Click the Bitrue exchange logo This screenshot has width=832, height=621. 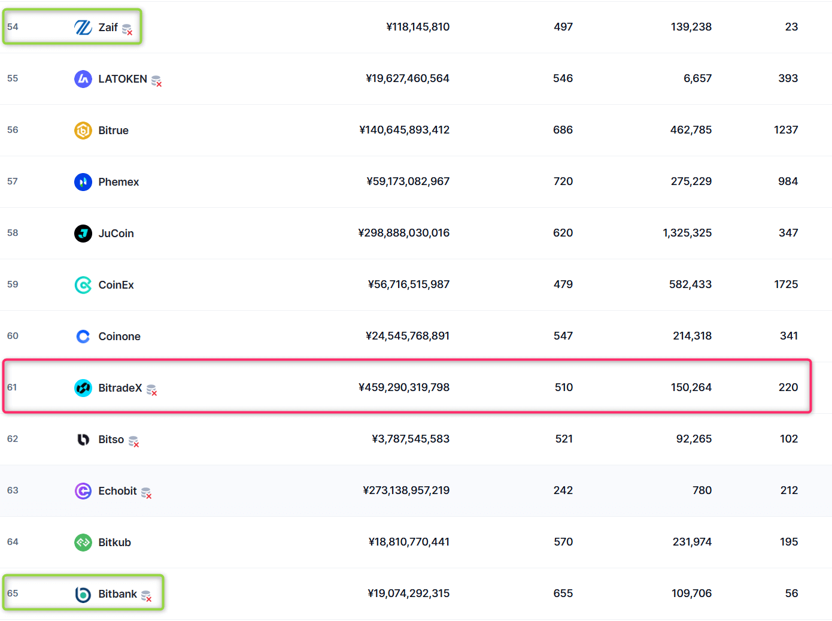click(x=83, y=131)
